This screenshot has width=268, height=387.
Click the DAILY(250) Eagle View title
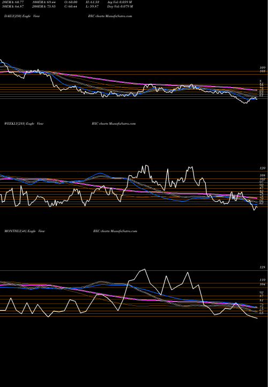[22, 16]
